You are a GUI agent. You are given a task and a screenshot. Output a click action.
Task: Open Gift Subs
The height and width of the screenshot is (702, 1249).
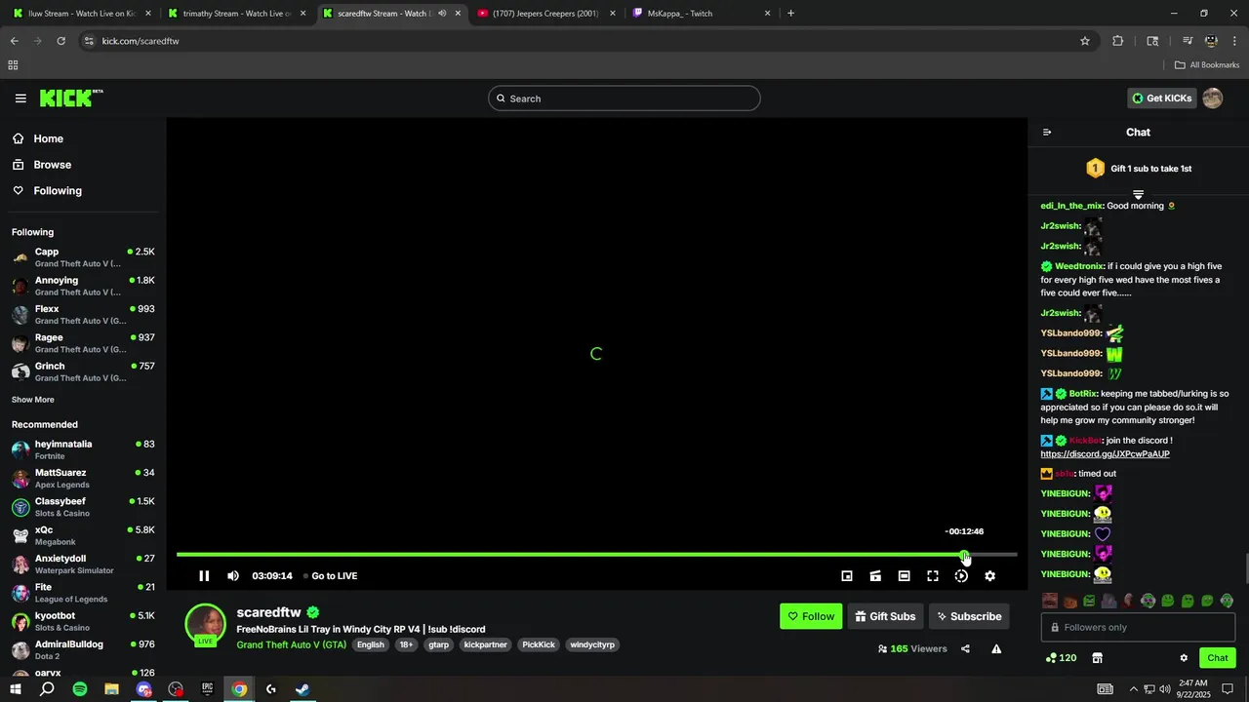tap(885, 616)
